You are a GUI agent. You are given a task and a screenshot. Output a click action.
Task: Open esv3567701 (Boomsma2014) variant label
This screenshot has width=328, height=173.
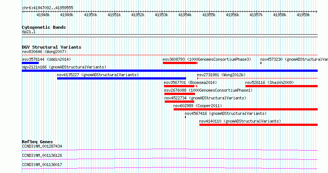(x=190, y=82)
